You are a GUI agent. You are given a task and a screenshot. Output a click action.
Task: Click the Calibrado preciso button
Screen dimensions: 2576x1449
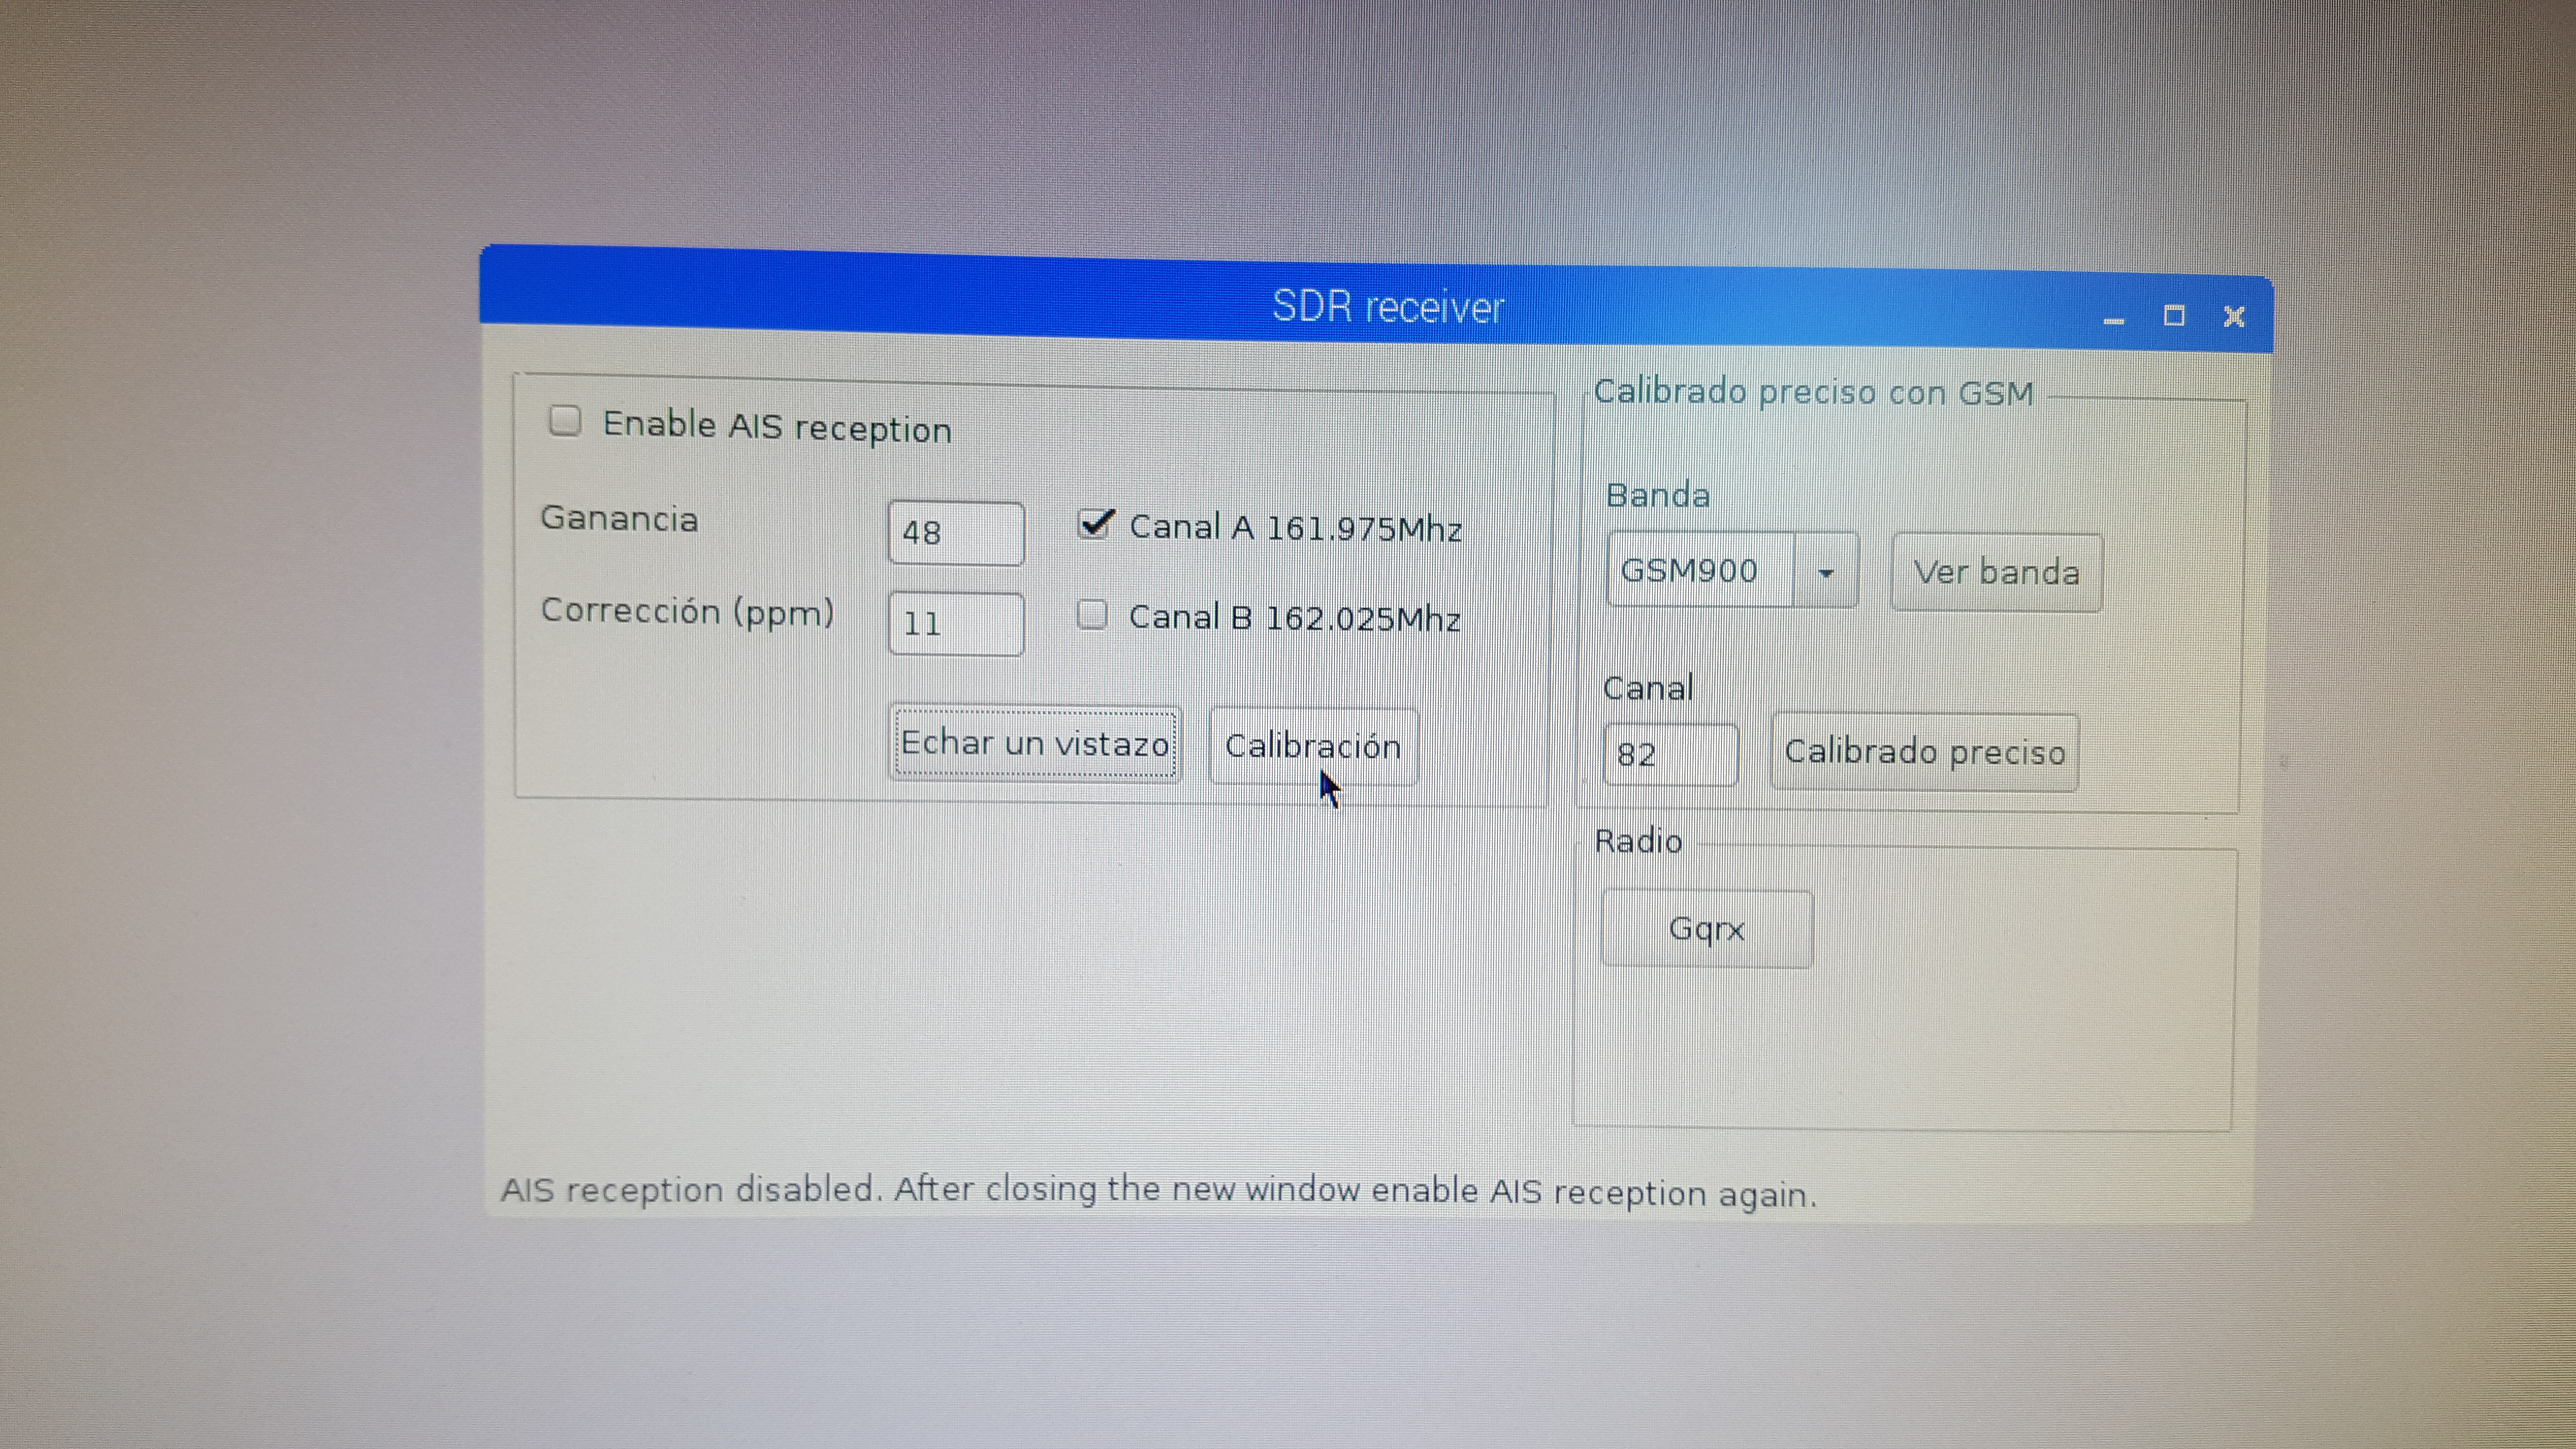point(1924,752)
